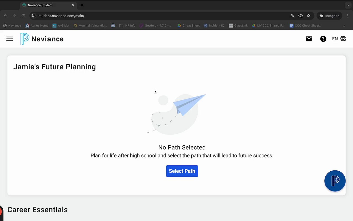Image resolution: width=353 pixels, height=221 pixels.
Task: Toggle the crossed-eye tracking protection icon
Action: tap(301, 16)
